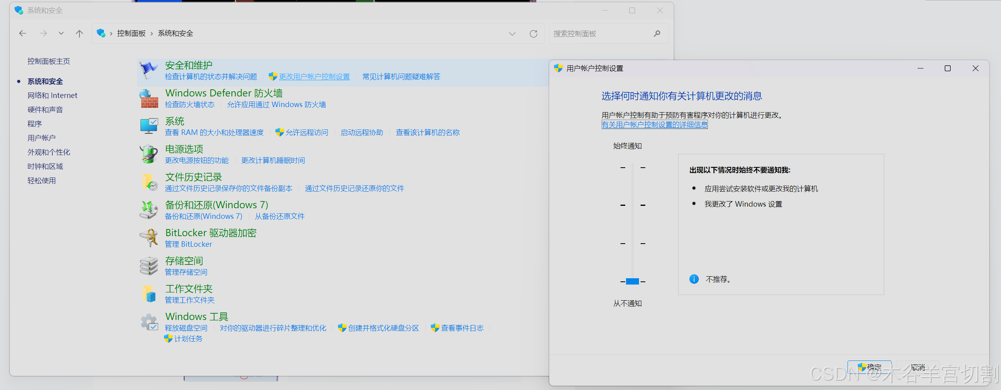Click the BitLocker key and lock icon
The image size is (1001, 390).
149,238
